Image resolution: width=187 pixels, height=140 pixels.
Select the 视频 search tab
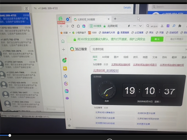pos(126,57)
